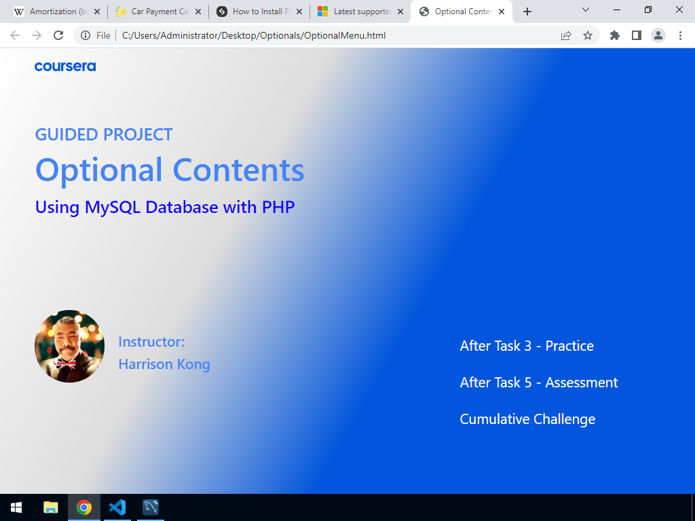Open Chrome's three-dot menu
This screenshot has width=695, height=521.
tap(680, 35)
